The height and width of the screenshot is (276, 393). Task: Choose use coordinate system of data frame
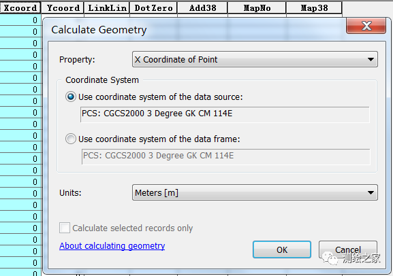click(x=71, y=139)
